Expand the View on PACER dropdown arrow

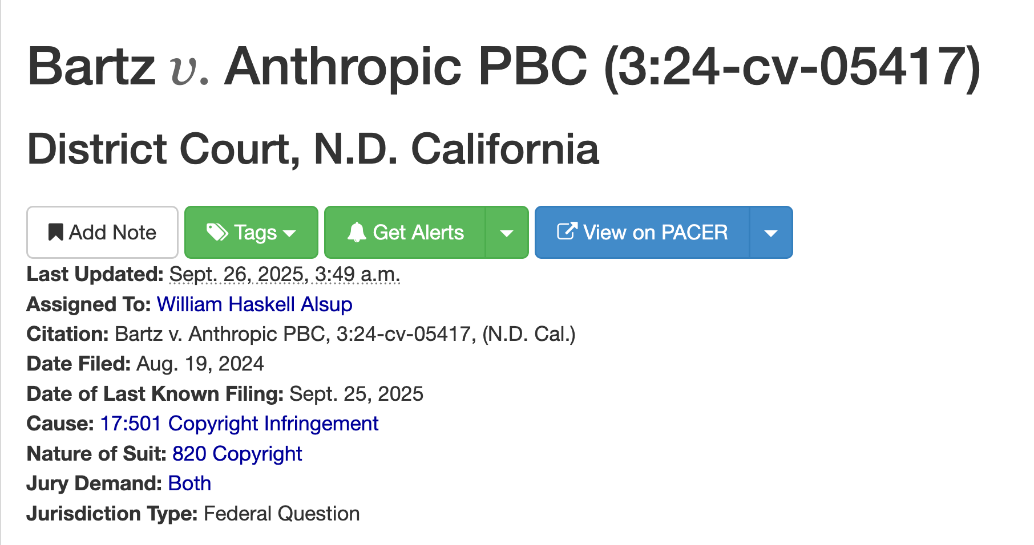click(x=771, y=233)
